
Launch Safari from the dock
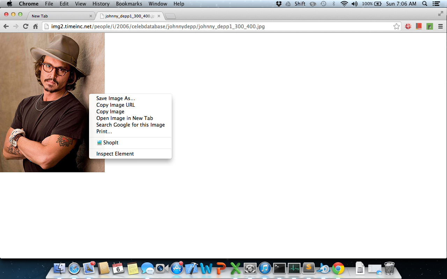(x=74, y=269)
